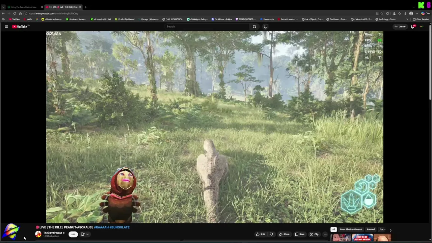Viewport: 432px width, 243px height.
Task: Open browser downloads icon
Action: 405,13
